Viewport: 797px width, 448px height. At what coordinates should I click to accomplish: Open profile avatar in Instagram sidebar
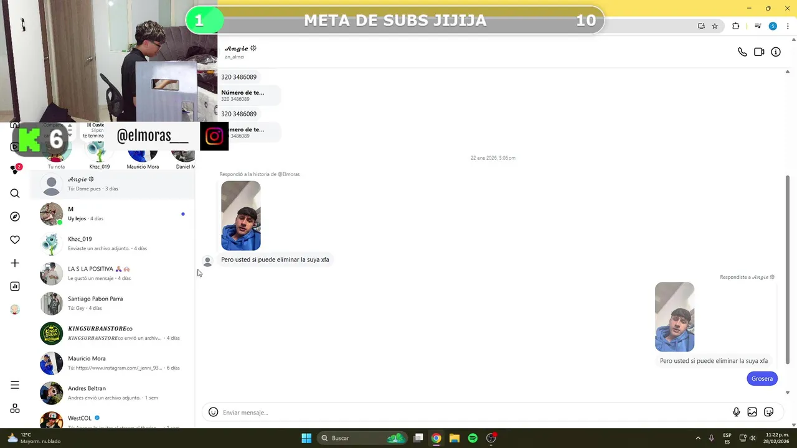coord(15,309)
